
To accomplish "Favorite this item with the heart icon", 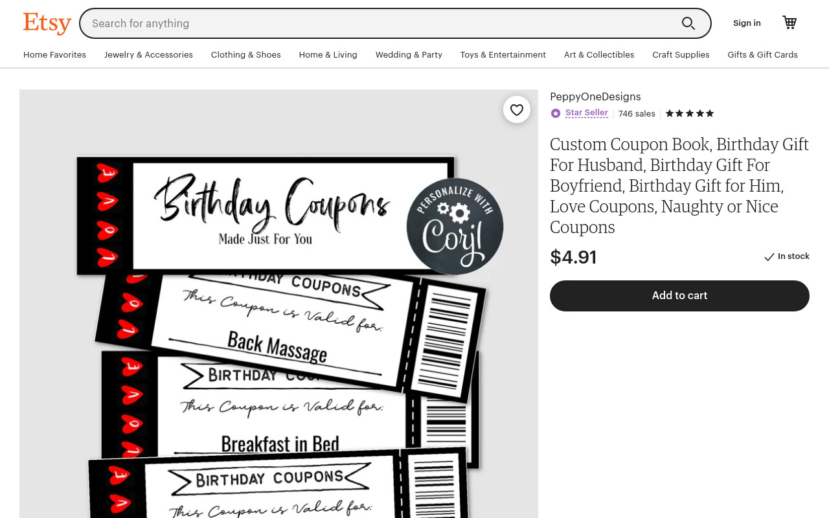I will 517,110.
